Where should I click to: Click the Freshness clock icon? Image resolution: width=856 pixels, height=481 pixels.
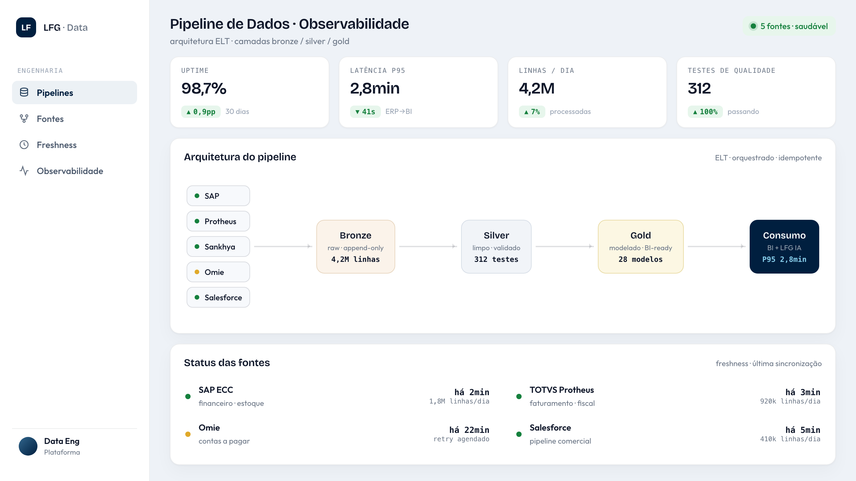(24, 145)
